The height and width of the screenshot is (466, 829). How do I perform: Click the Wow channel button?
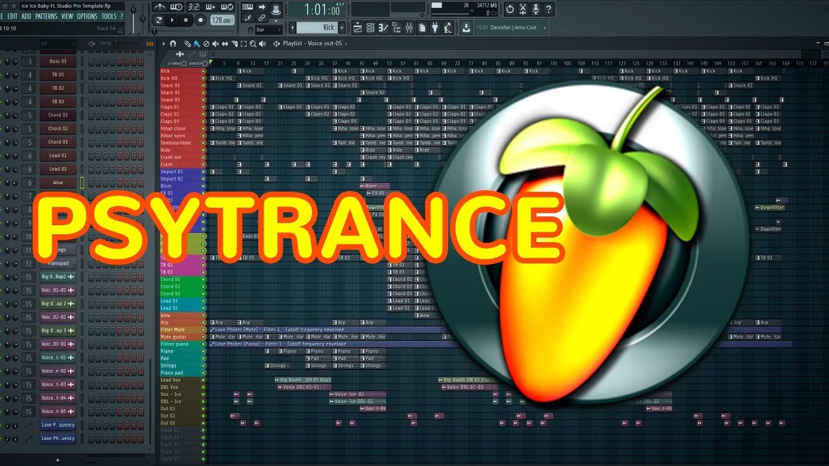58,183
